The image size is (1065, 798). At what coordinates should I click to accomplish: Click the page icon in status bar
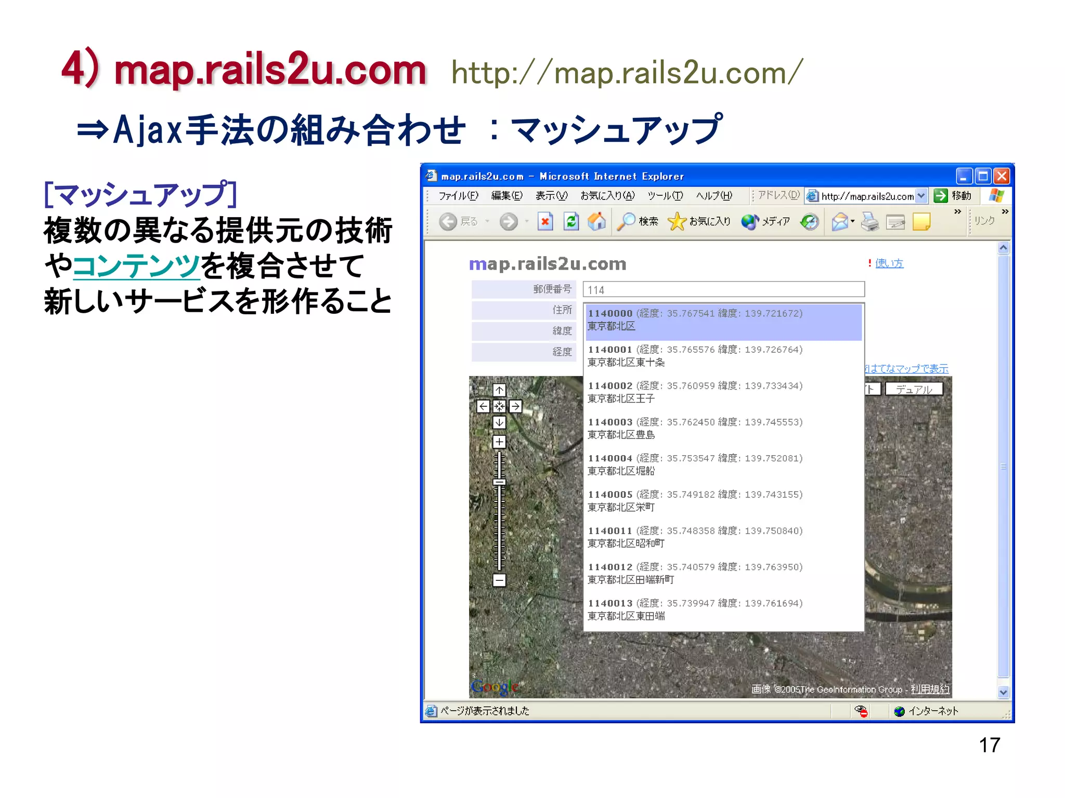coord(431,711)
